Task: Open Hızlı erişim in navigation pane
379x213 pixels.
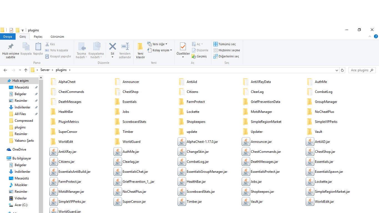Action: tap(19, 81)
